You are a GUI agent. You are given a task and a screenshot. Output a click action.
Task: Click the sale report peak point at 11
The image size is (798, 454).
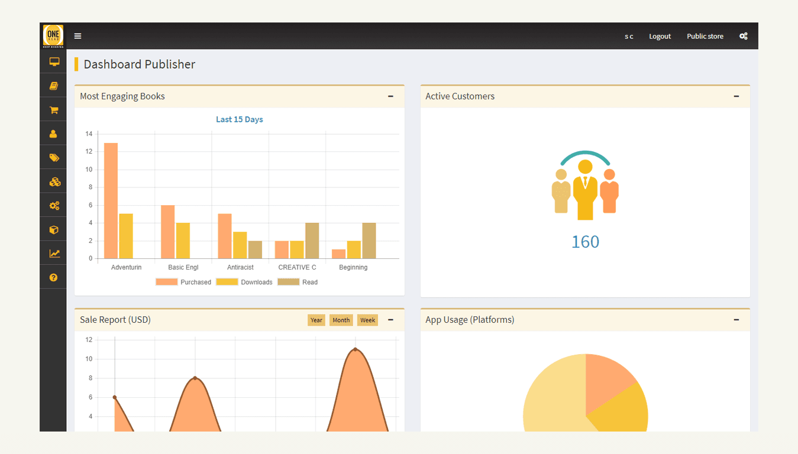[355, 349]
